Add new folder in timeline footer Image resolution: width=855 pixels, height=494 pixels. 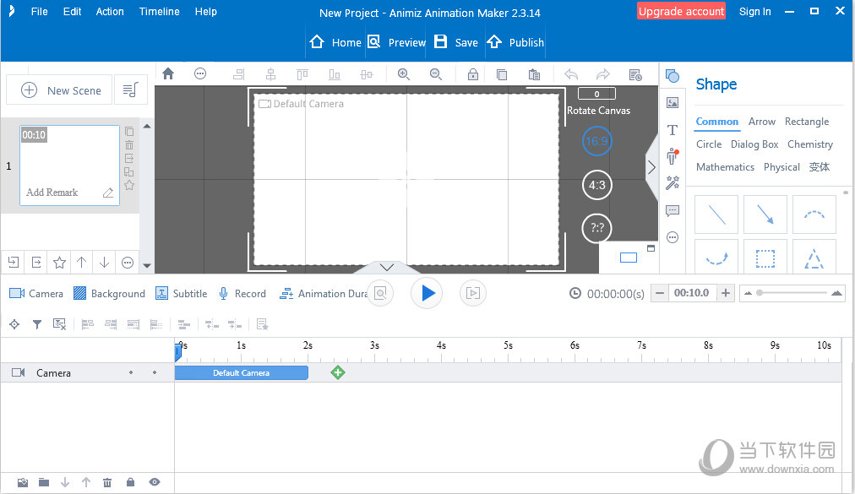click(x=44, y=482)
